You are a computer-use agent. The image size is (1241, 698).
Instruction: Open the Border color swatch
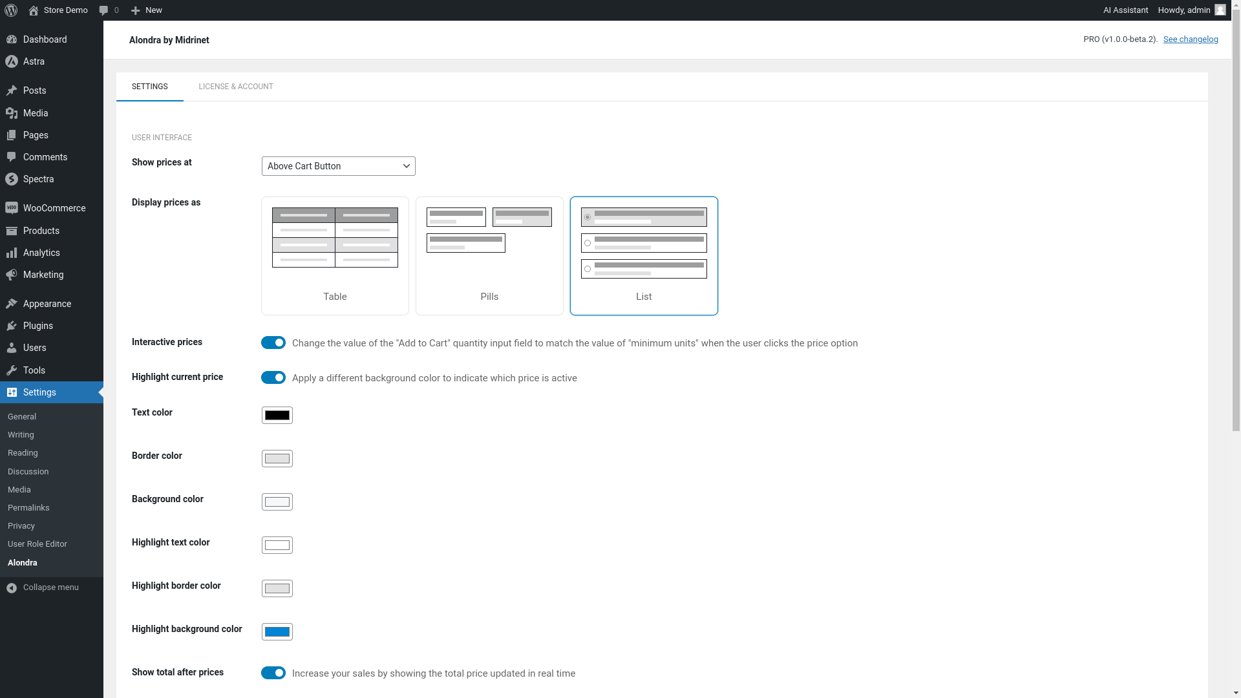click(x=277, y=459)
